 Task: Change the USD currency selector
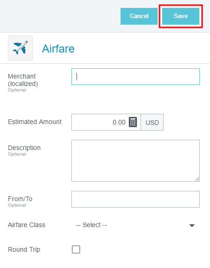152,122
